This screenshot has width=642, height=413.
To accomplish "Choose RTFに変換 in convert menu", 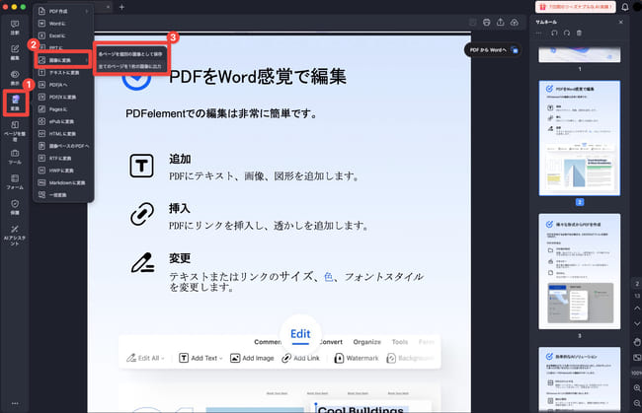I will pos(63,158).
